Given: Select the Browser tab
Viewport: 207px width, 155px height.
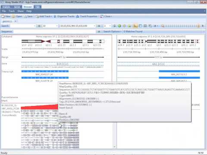Looking at the screenshot, I should tap(28, 7).
